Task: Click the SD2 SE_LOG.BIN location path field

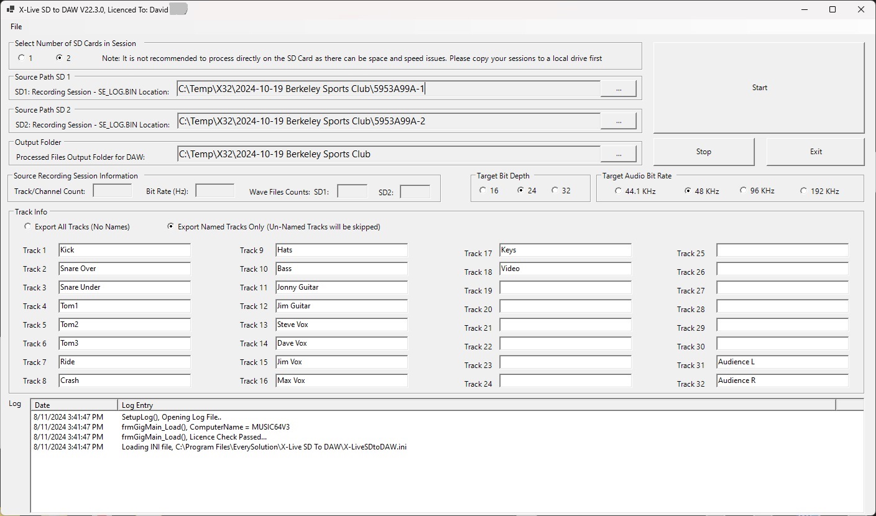Action: (x=389, y=121)
